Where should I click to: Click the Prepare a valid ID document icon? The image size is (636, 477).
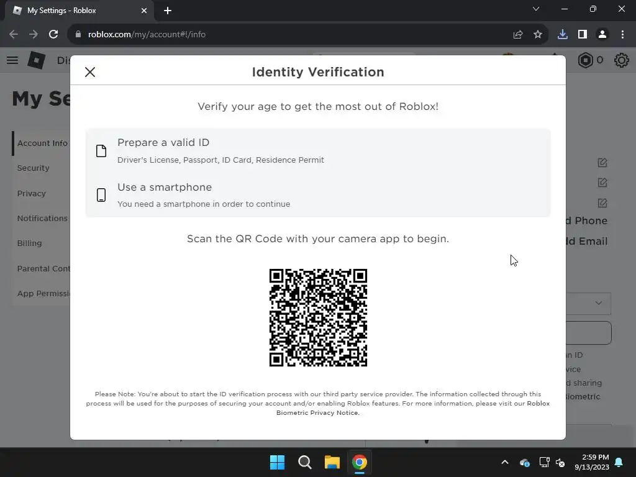click(x=101, y=151)
